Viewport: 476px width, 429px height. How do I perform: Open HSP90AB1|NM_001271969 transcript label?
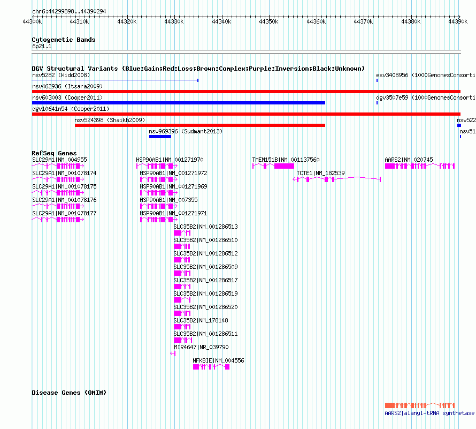[173, 186]
